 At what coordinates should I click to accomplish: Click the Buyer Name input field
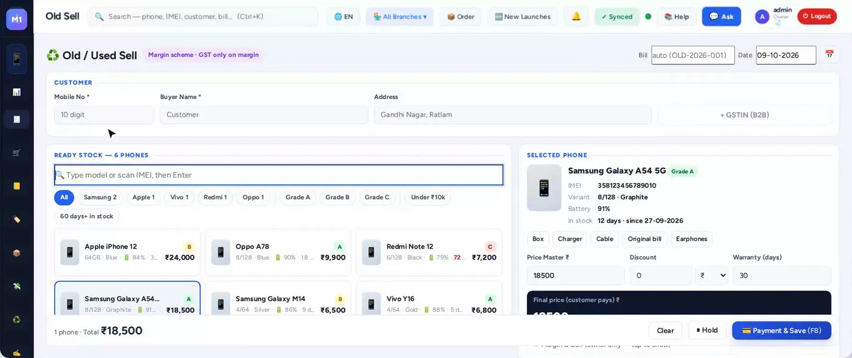264,115
